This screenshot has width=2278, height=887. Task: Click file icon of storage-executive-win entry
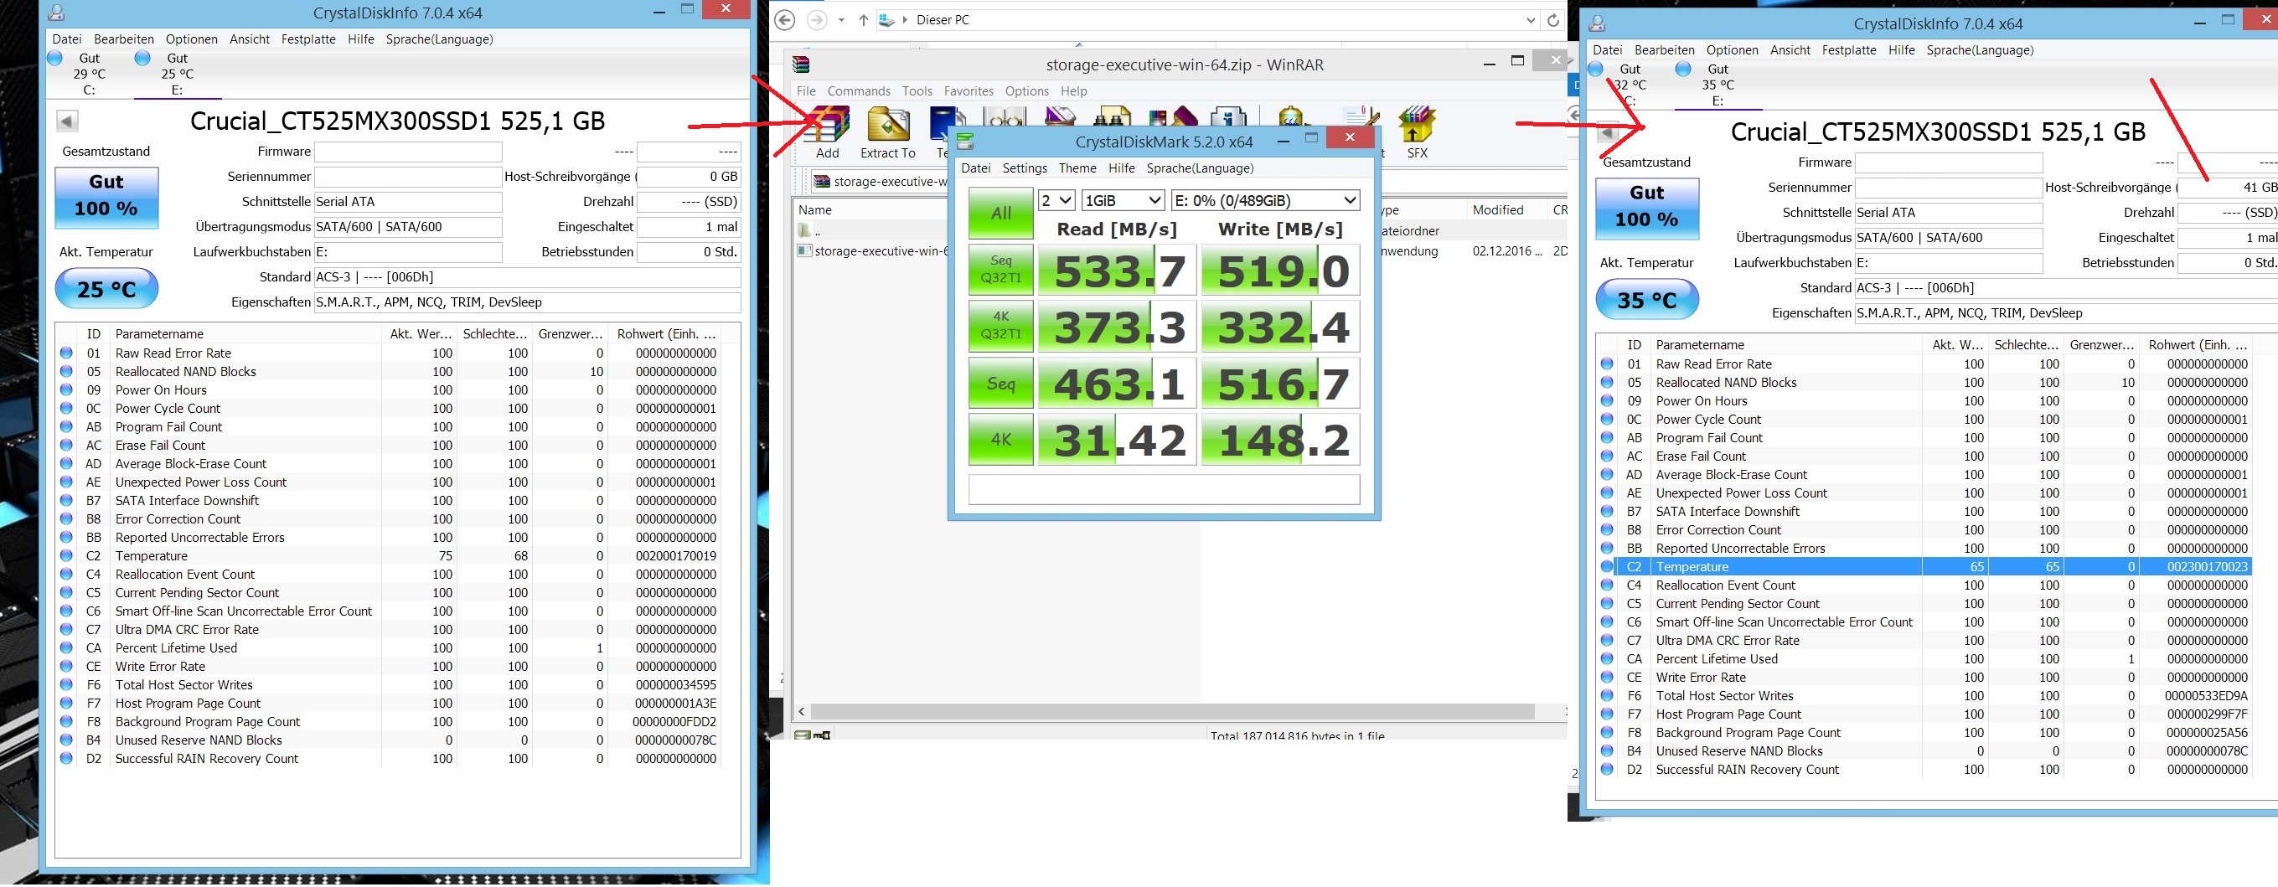pyautogui.click(x=805, y=251)
